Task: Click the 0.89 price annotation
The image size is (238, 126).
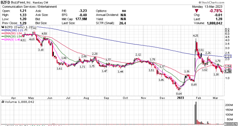Action: point(194,85)
